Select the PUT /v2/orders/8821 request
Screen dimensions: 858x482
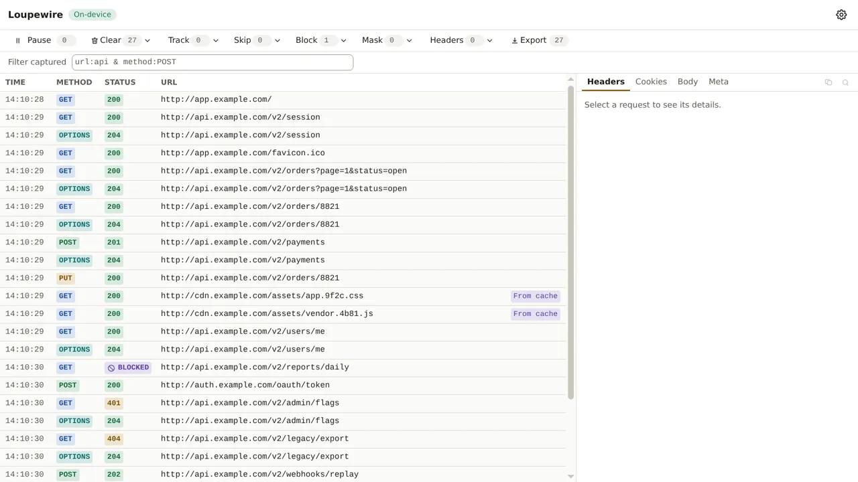point(283,278)
